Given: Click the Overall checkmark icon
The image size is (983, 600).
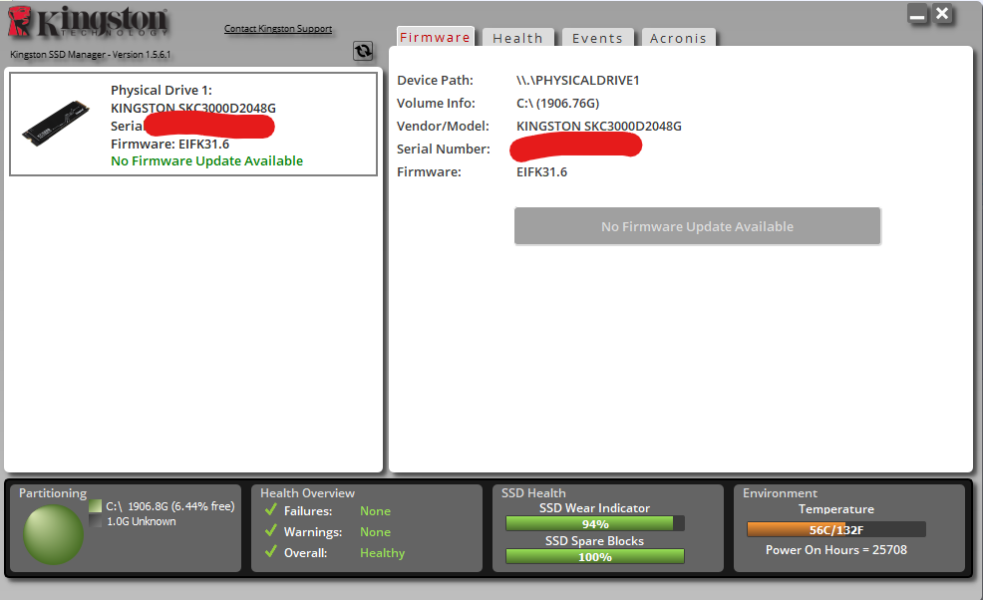Looking at the screenshot, I should [x=271, y=552].
